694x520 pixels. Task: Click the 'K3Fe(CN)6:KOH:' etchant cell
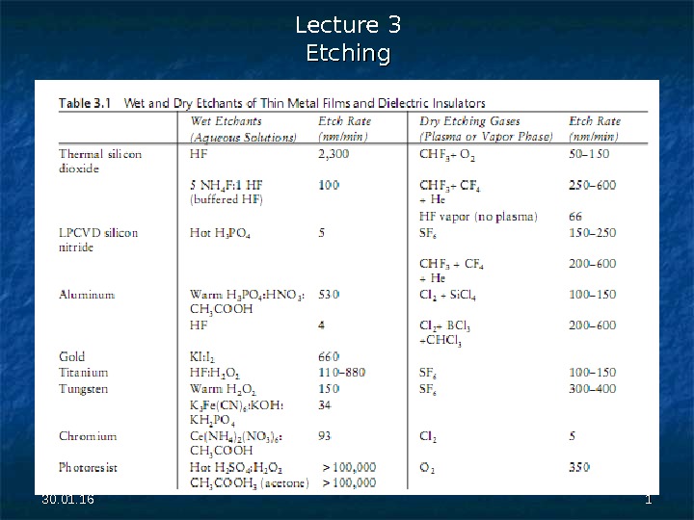[236, 406]
